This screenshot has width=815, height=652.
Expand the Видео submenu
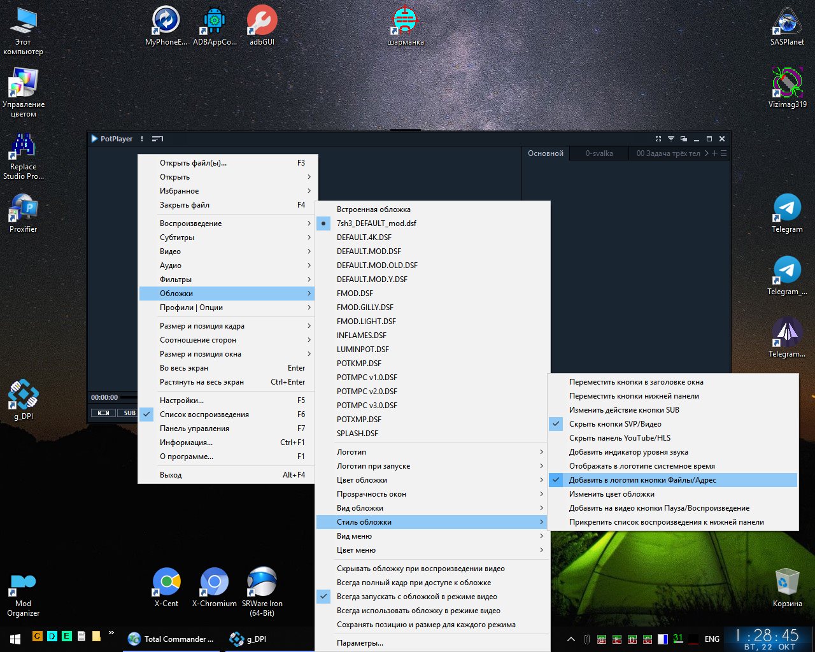tap(226, 252)
